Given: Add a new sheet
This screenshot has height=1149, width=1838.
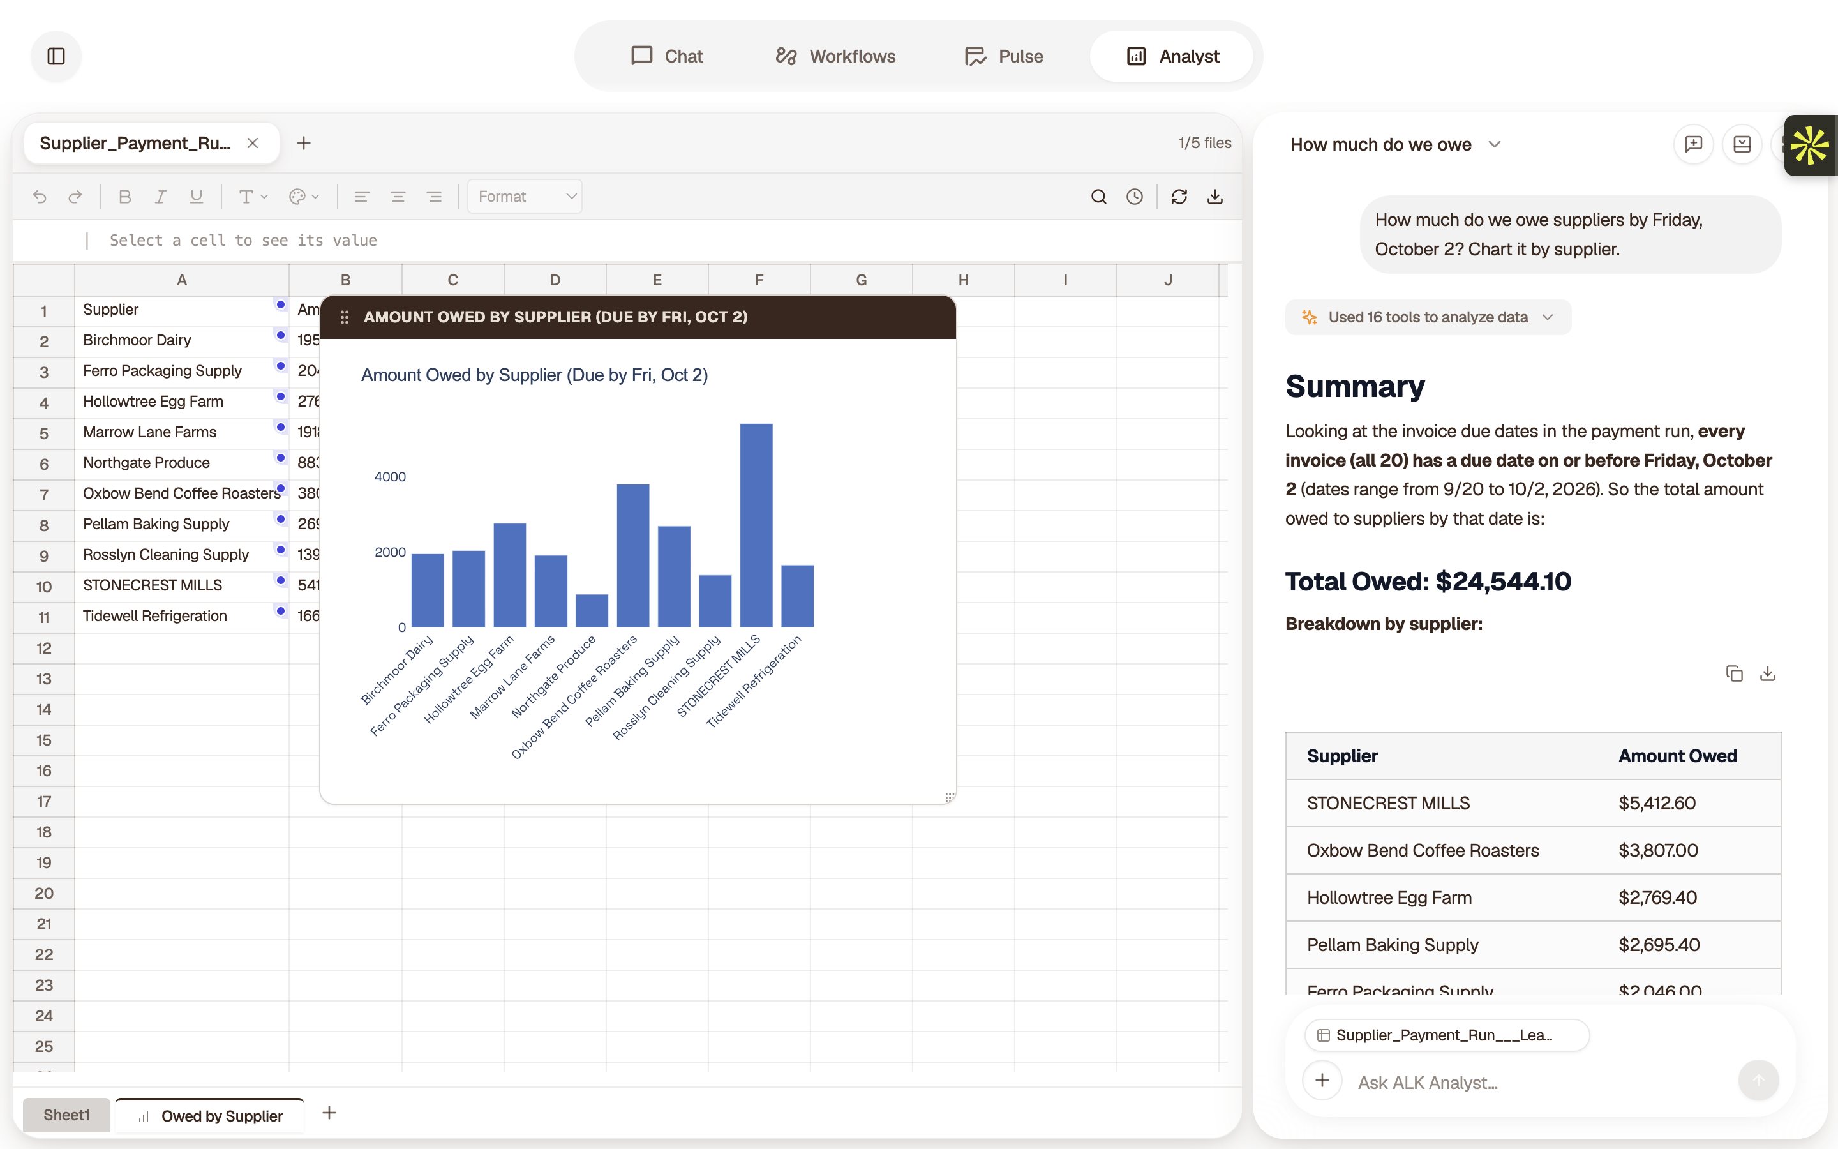Looking at the screenshot, I should [329, 1113].
